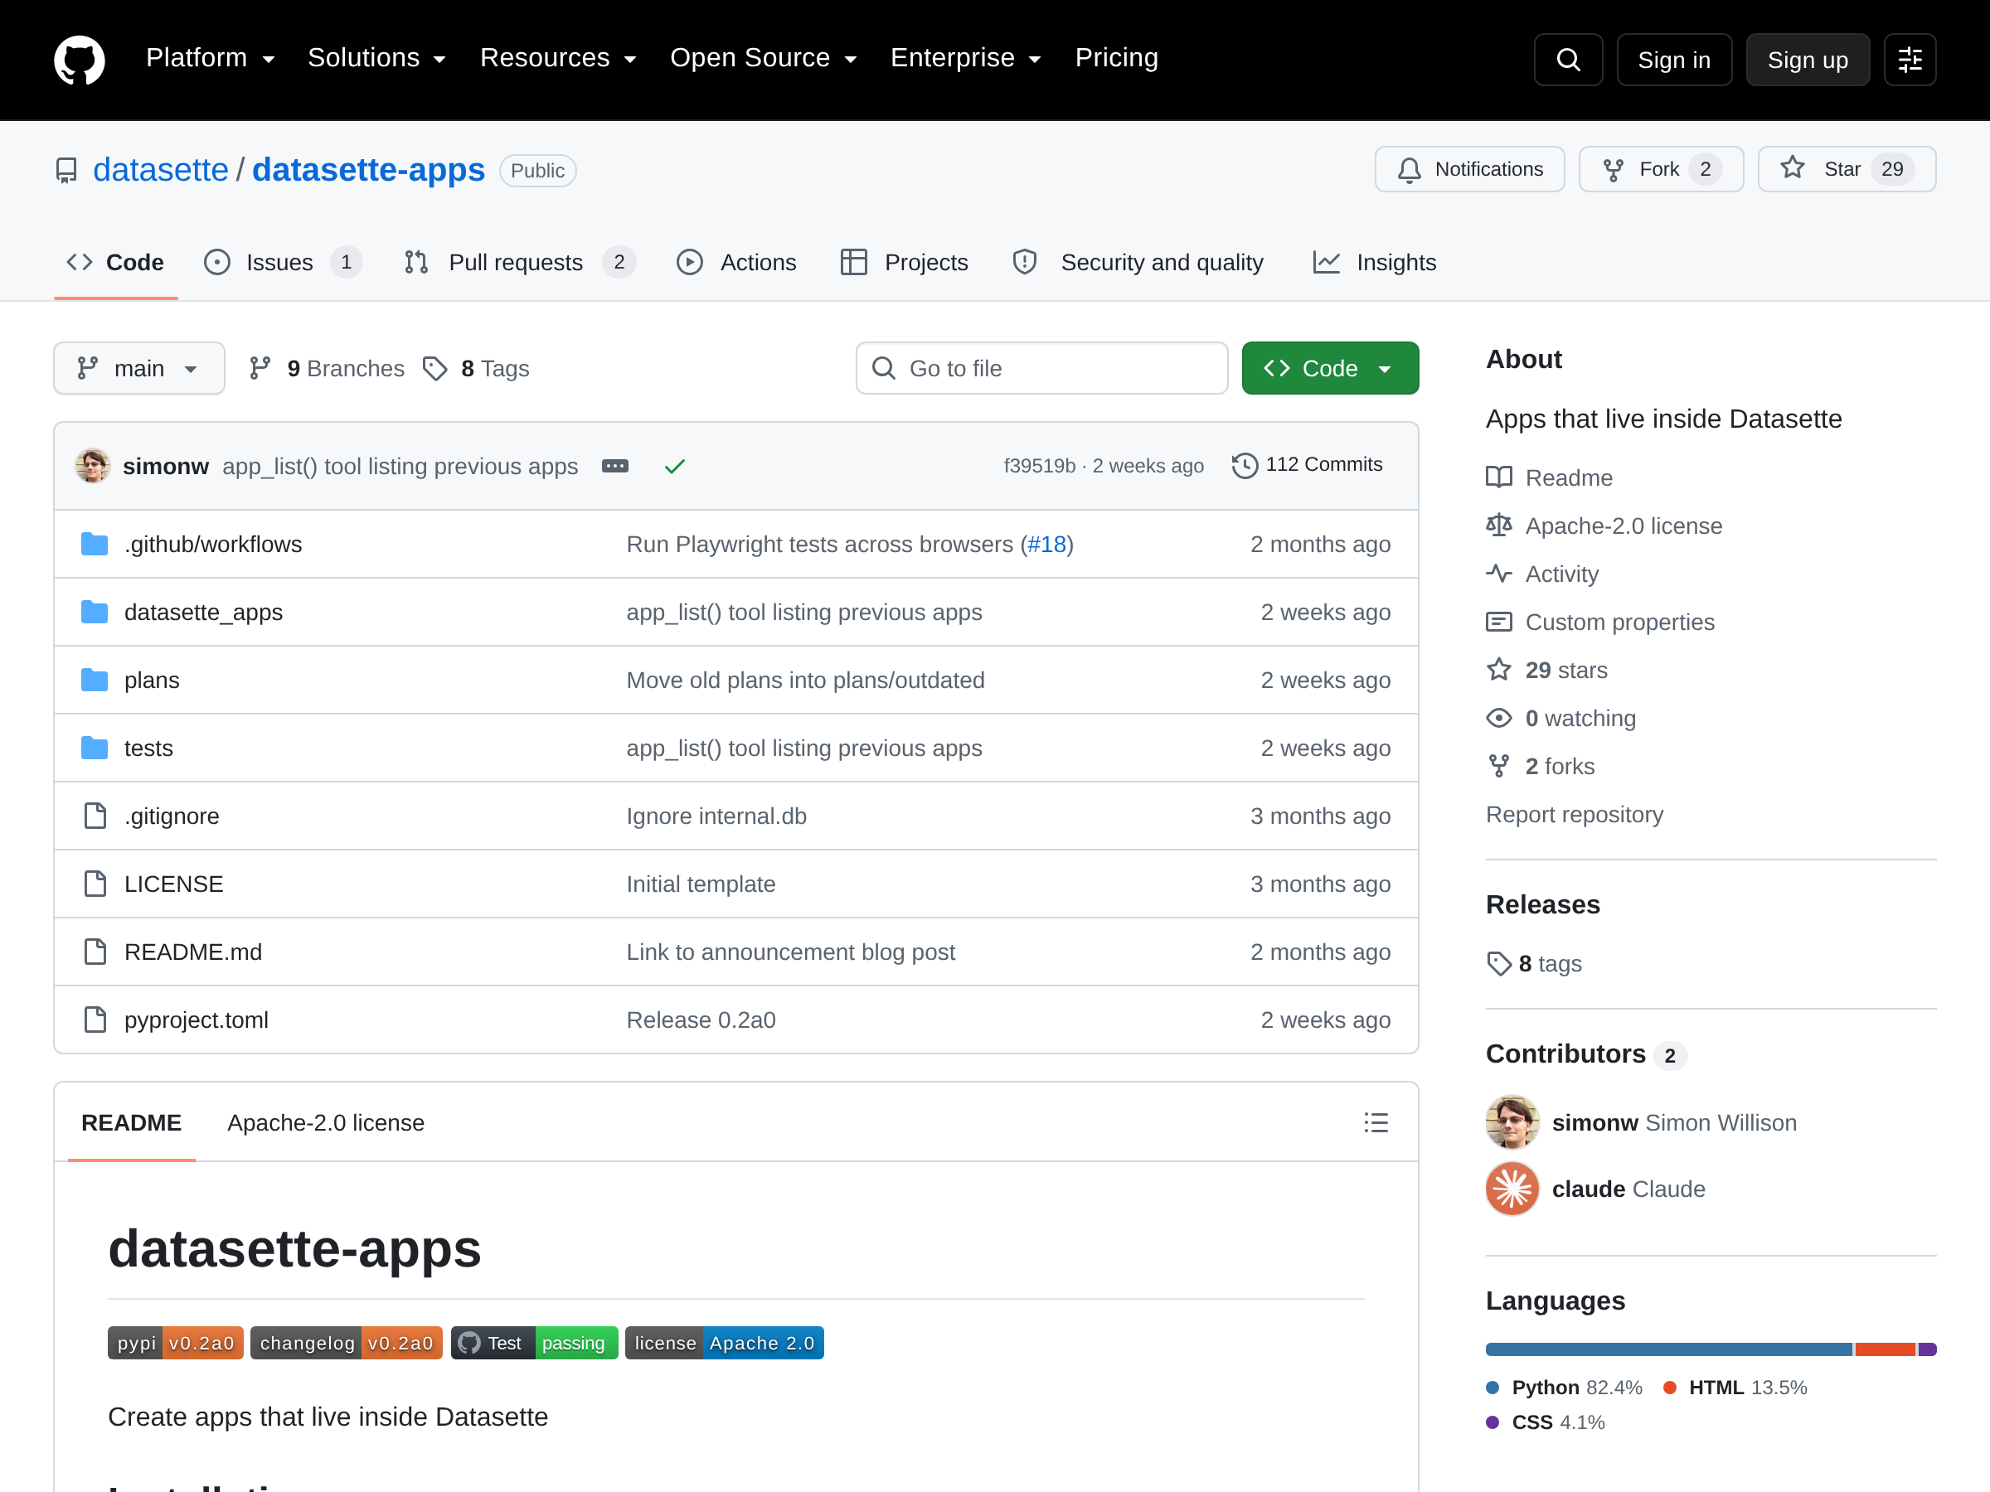Screen dimensions: 1990x1492
Task: Click the Python 82.4% language entry
Action: tap(1565, 1388)
